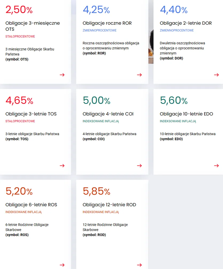Select 'Obligacje roczne ROR' heading
Image resolution: width=223 pixels, height=269 pixels.
pyautogui.click(x=107, y=23)
